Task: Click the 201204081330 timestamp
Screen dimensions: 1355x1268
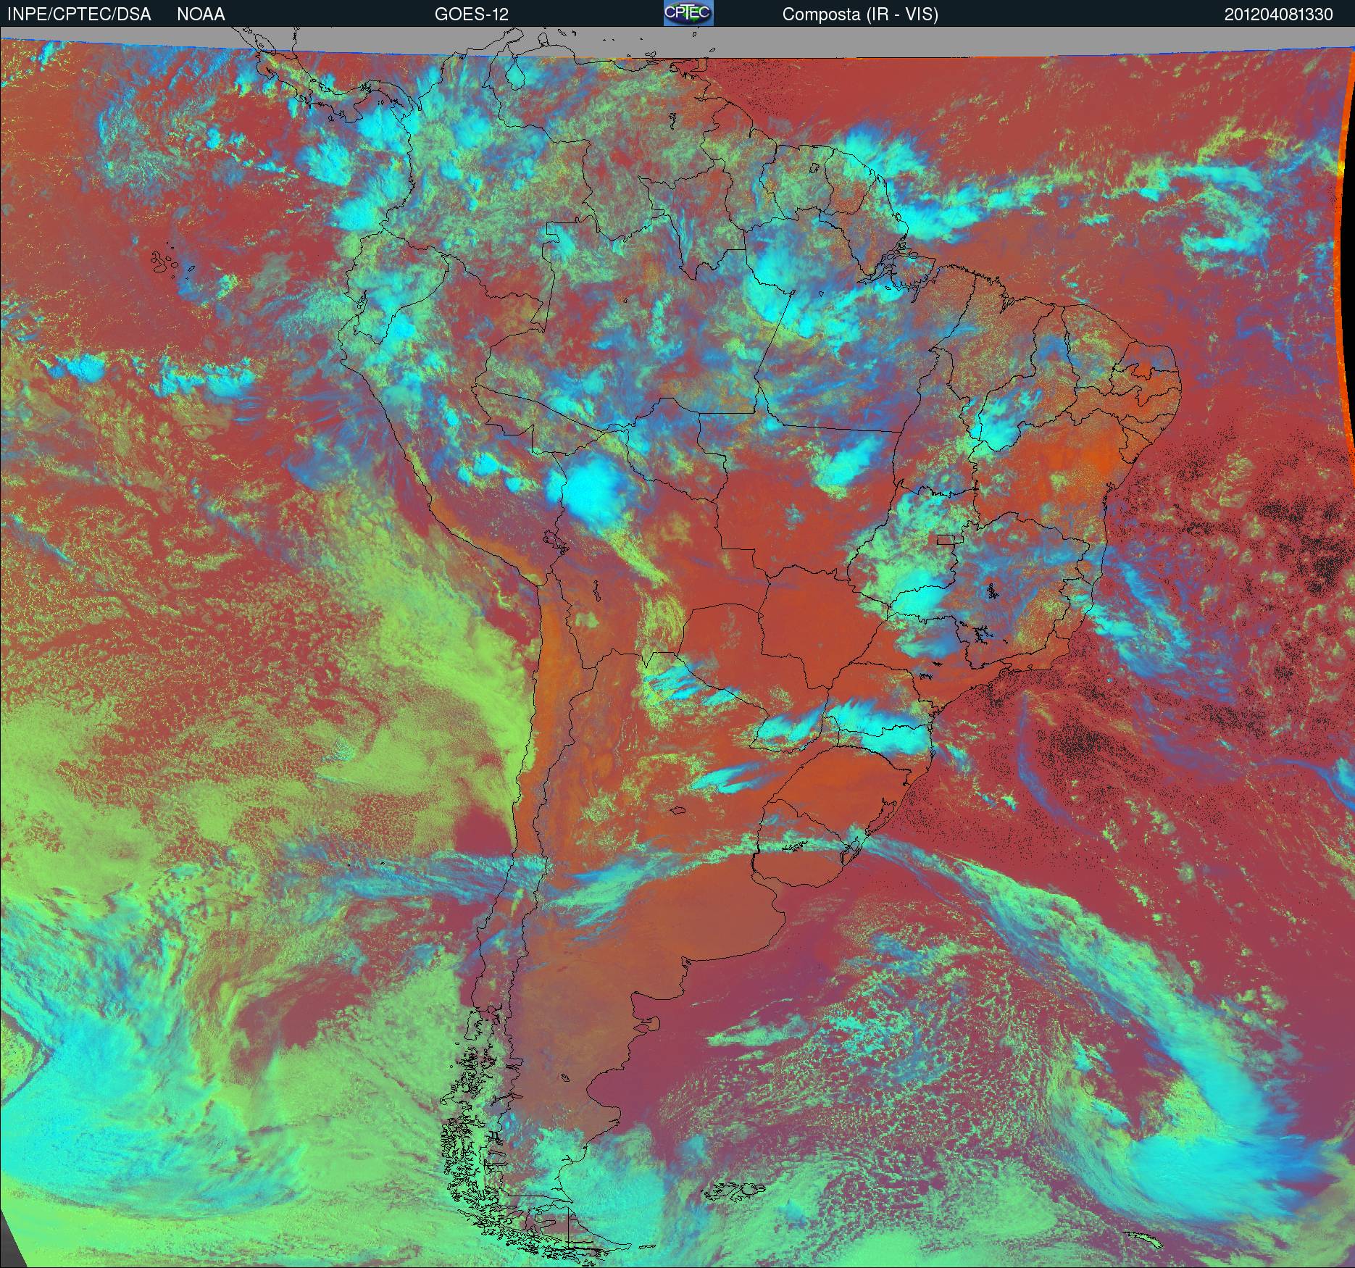Action: coord(1279,14)
